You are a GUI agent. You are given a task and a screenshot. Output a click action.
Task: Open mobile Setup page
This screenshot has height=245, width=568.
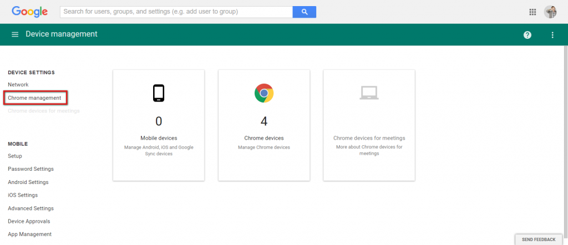pos(15,156)
